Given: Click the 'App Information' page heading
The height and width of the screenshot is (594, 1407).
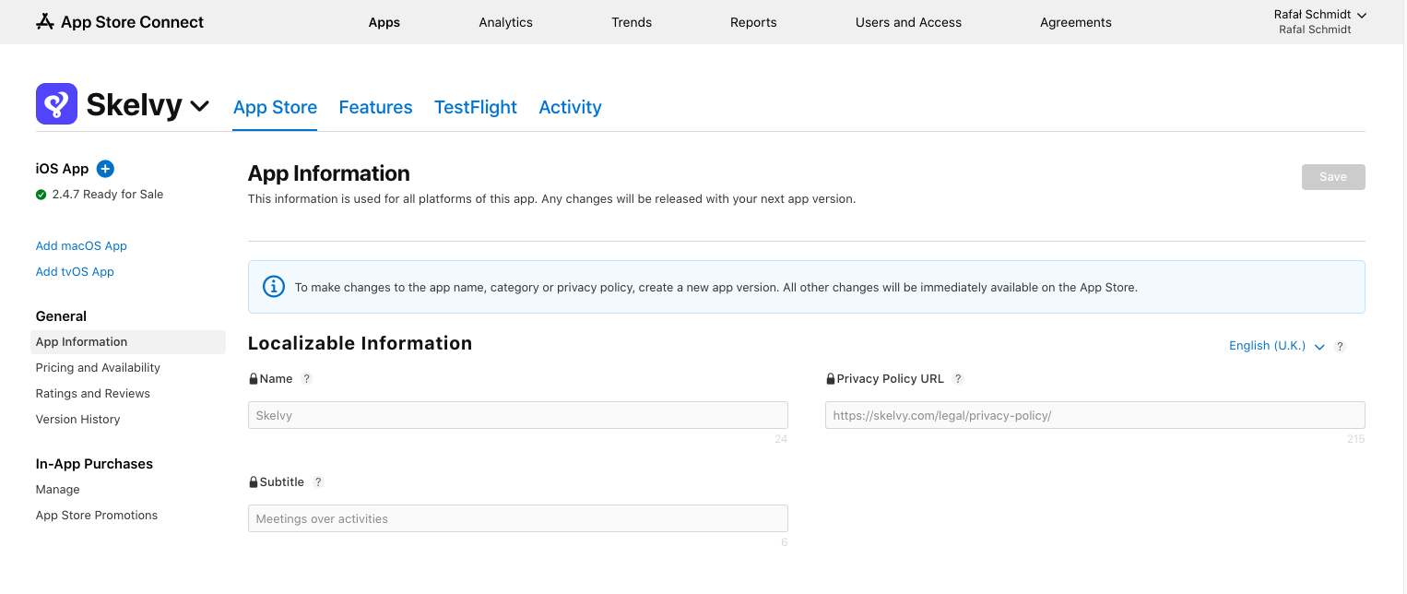Looking at the screenshot, I should tap(328, 173).
